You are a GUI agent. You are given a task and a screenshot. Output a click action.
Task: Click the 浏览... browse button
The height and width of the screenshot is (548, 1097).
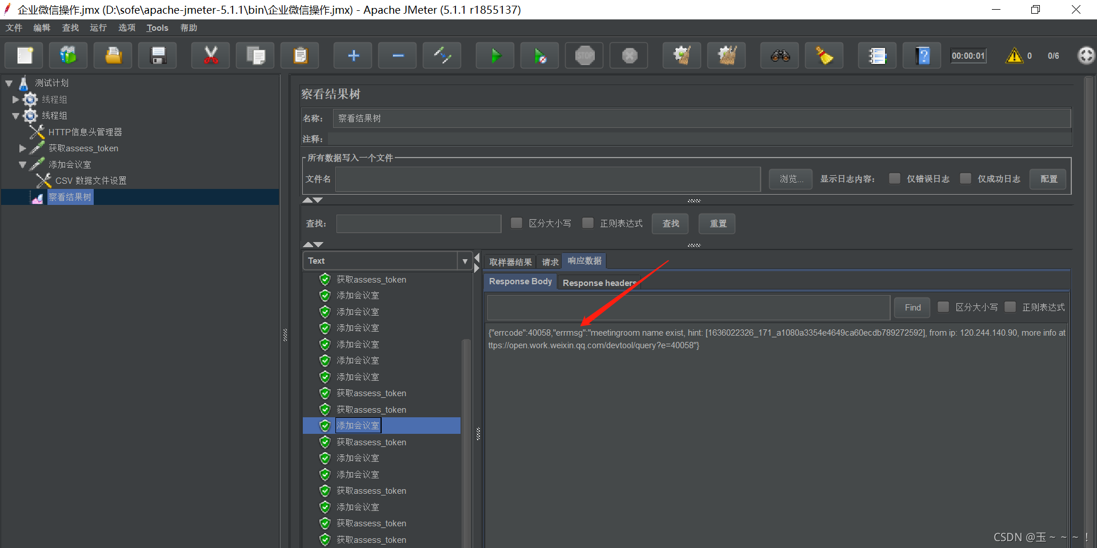point(791,179)
